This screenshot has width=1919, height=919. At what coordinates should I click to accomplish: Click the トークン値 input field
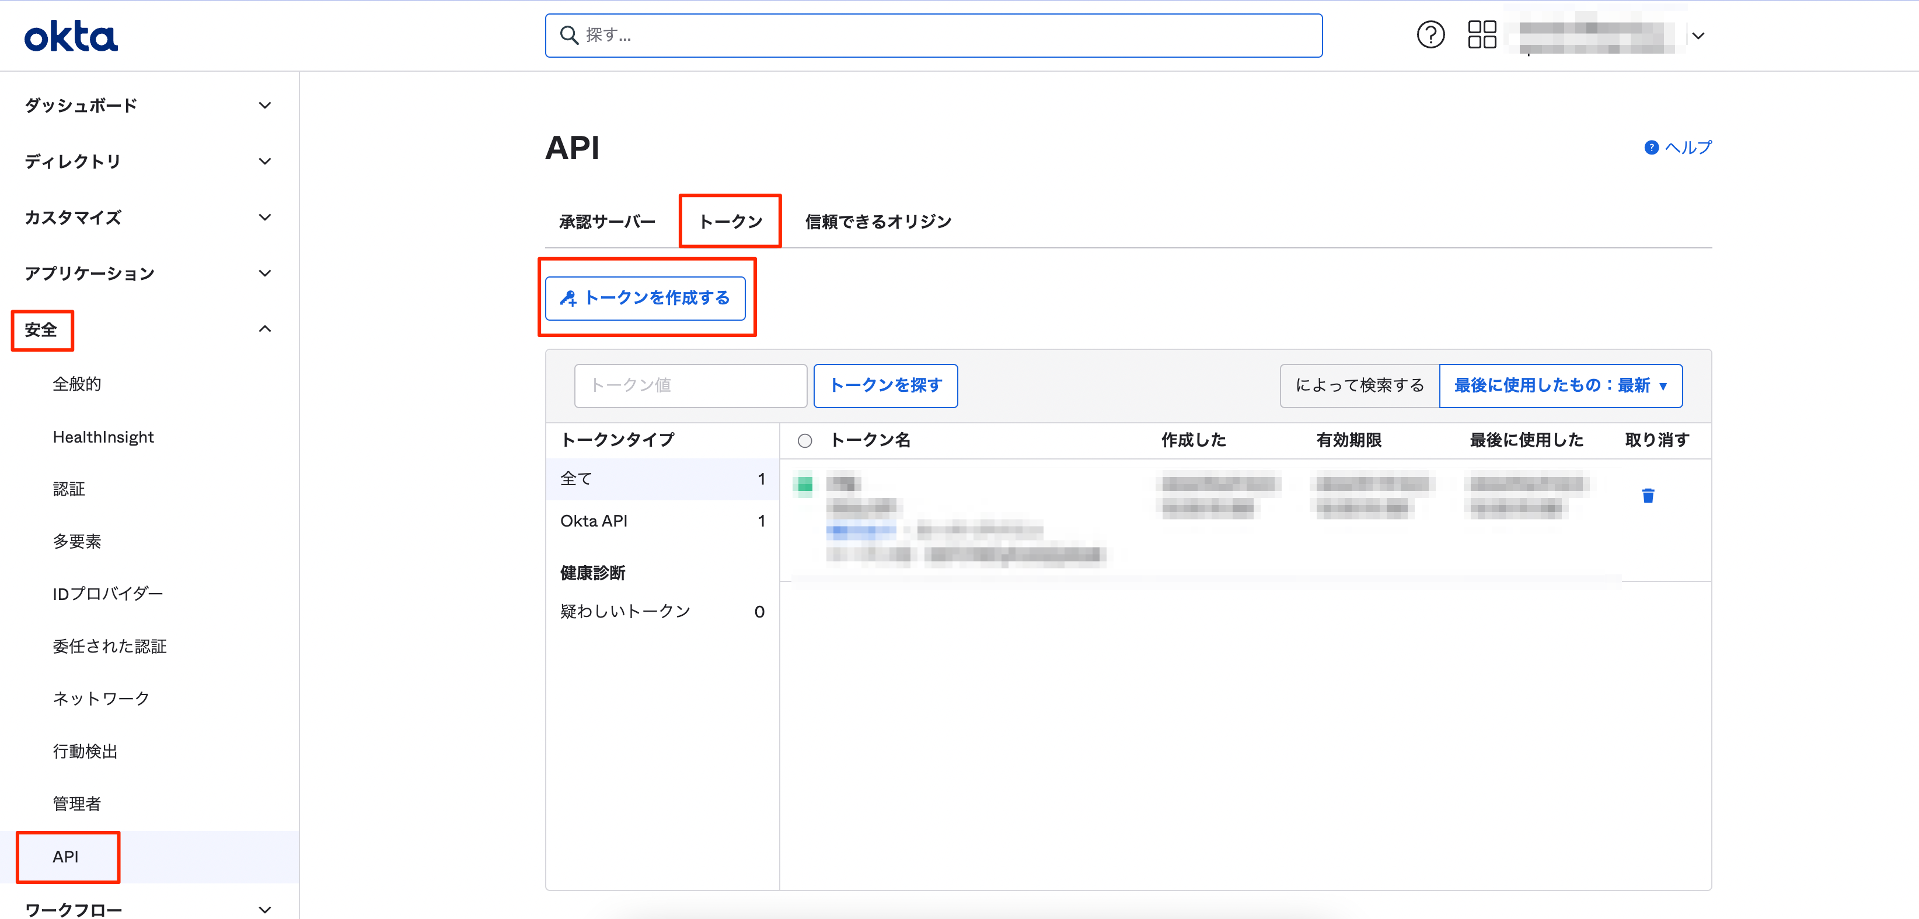(x=690, y=385)
